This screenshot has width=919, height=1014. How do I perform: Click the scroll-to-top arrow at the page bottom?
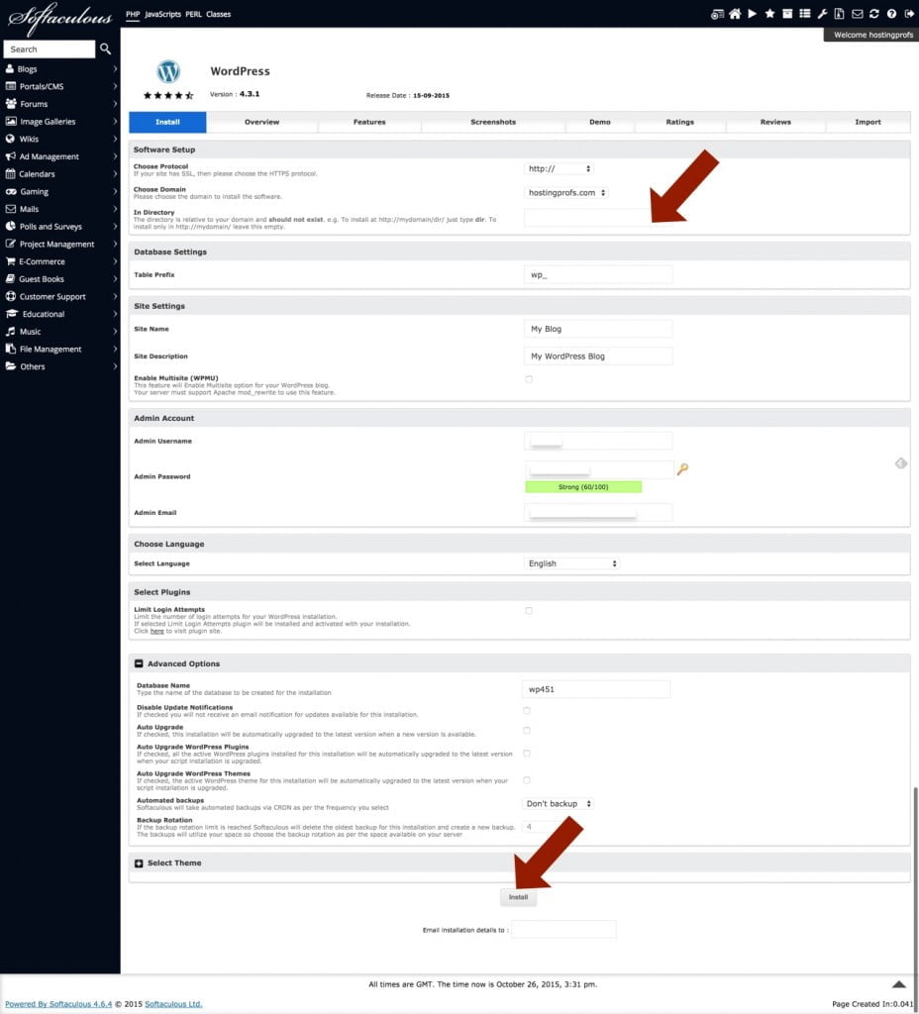pos(899,984)
